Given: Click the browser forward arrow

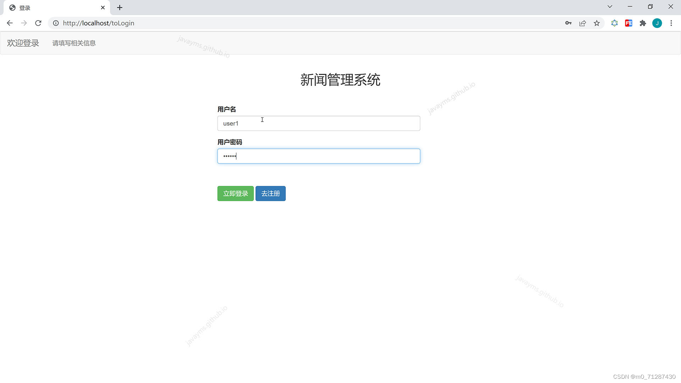Looking at the screenshot, I should [x=24, y=23].
